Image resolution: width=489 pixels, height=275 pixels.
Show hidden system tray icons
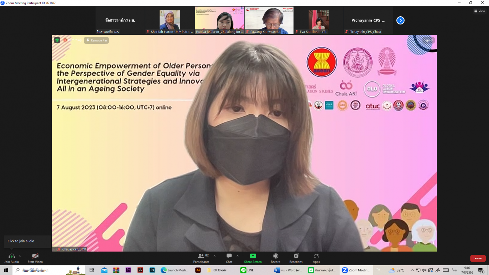pos(412,270)
